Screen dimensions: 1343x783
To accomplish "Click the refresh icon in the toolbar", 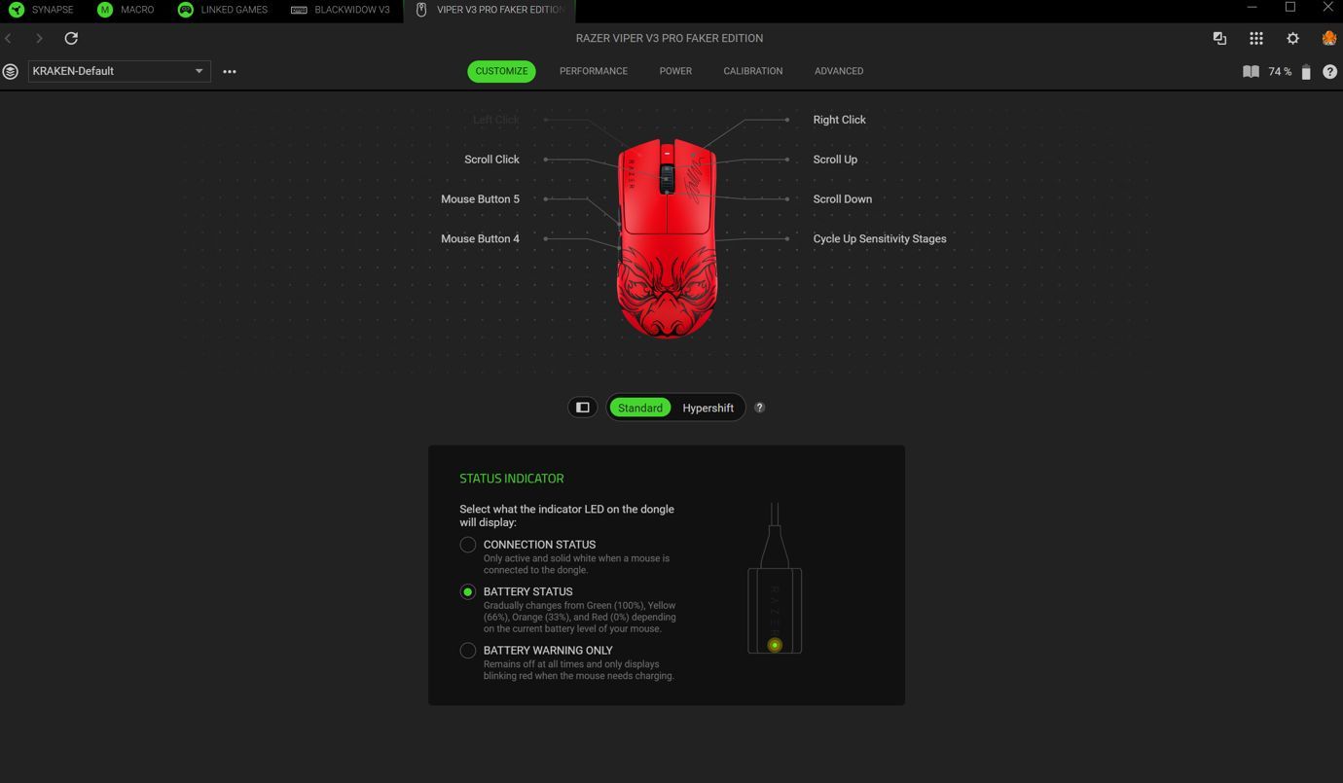I will 71,38.
